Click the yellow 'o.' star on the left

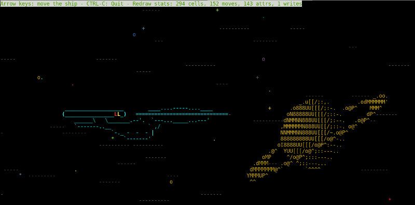click(40, 78)
